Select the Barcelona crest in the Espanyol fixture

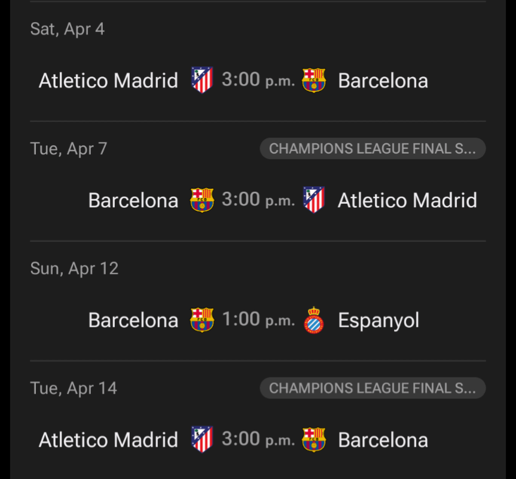coord(203,319)
